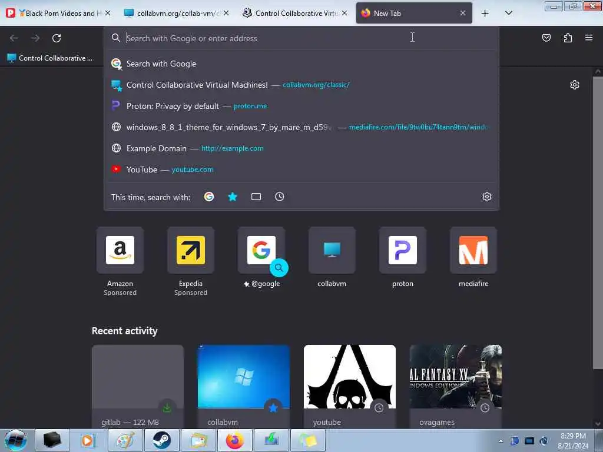Open Paint from the taskbar

click(125, 440)
